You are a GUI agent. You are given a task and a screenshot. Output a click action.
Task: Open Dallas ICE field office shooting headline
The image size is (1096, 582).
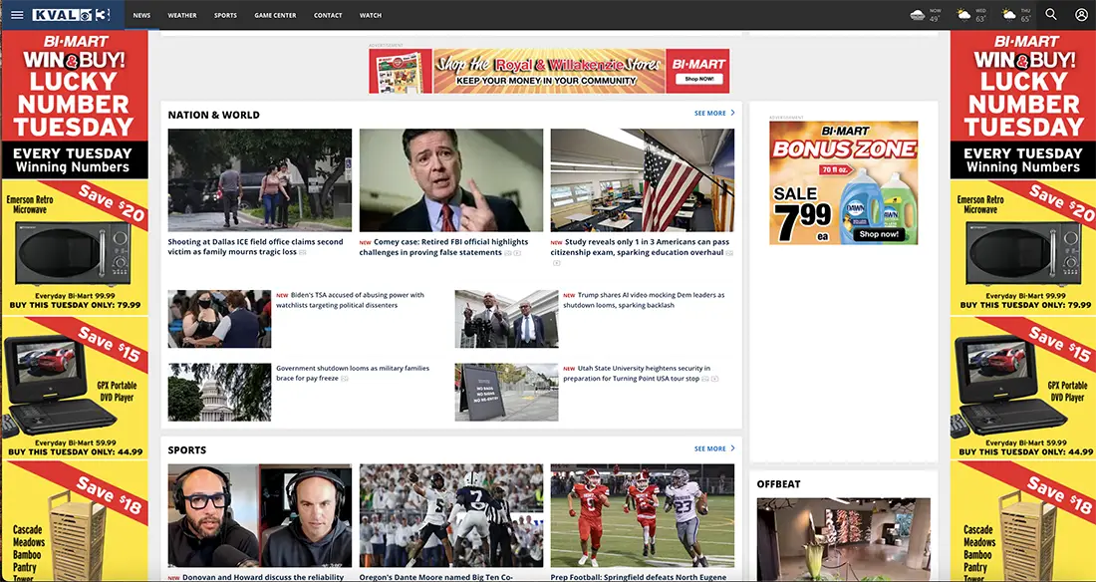(256, 247)
